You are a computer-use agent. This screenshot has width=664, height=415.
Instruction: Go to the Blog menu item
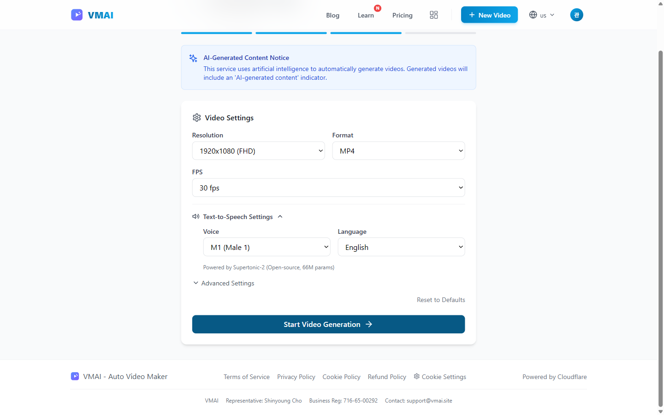click(332, 15)
